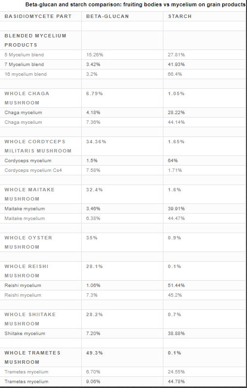Image resolution: width=247 pixels, height=388 pixels.
Task: Click the Starch column header
Action: click(x=180, y=17)
